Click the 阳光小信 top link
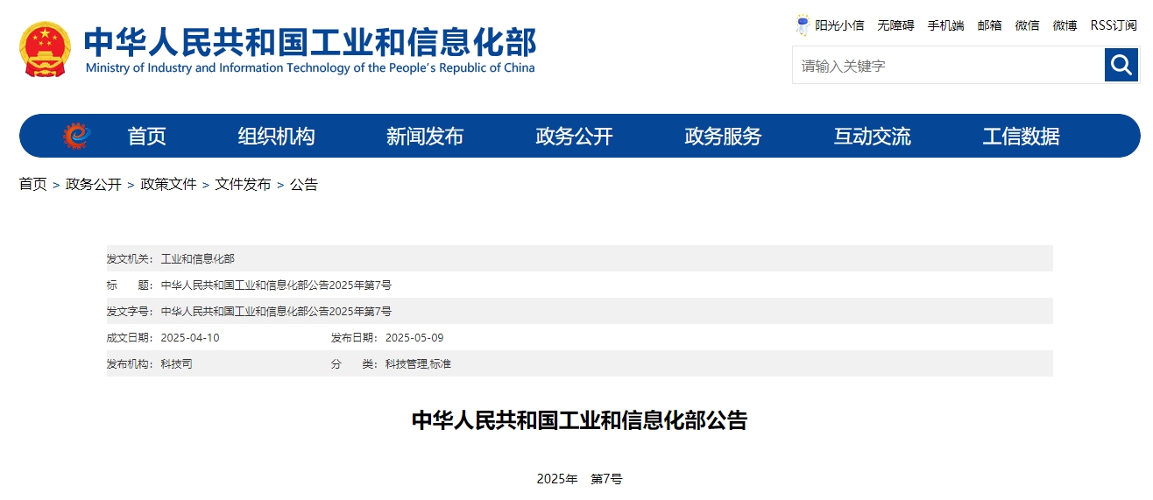 (839, 25)
